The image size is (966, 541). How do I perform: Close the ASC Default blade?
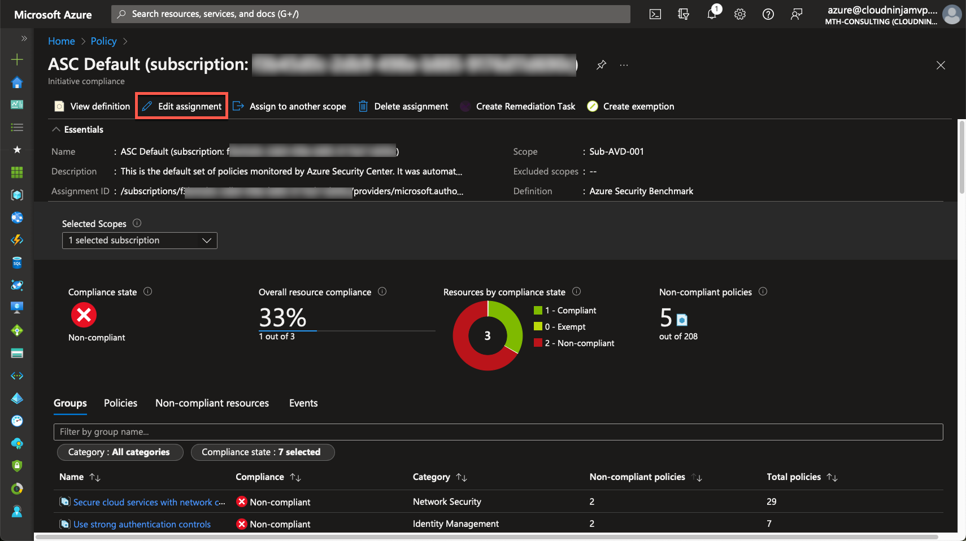[x=941, y=66]
